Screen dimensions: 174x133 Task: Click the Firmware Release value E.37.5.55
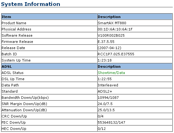pos(106,42)
